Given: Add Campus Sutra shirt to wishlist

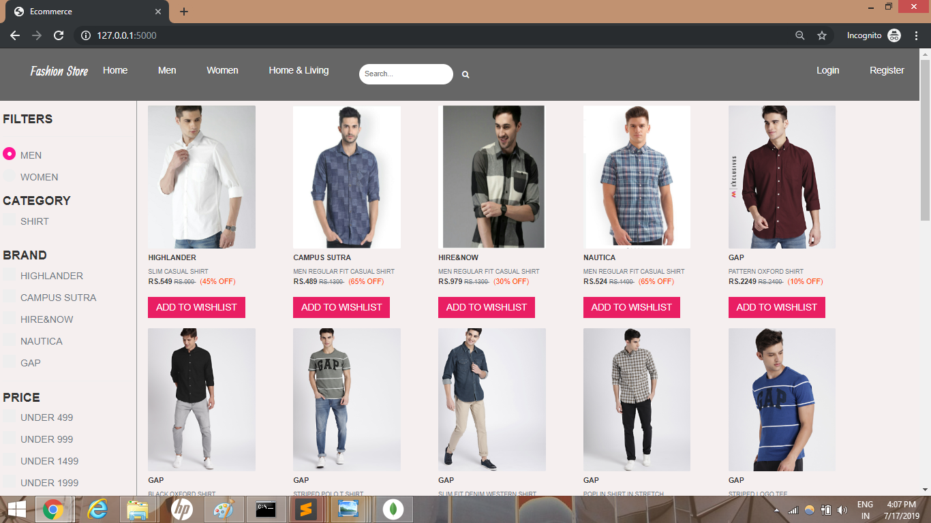Looking at the screenshot, I should click(x=341, y=307).
